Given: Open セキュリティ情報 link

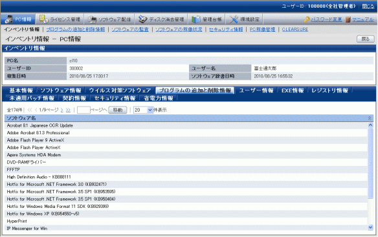Looking at the screenshot, I should click(x=226, y=29).
